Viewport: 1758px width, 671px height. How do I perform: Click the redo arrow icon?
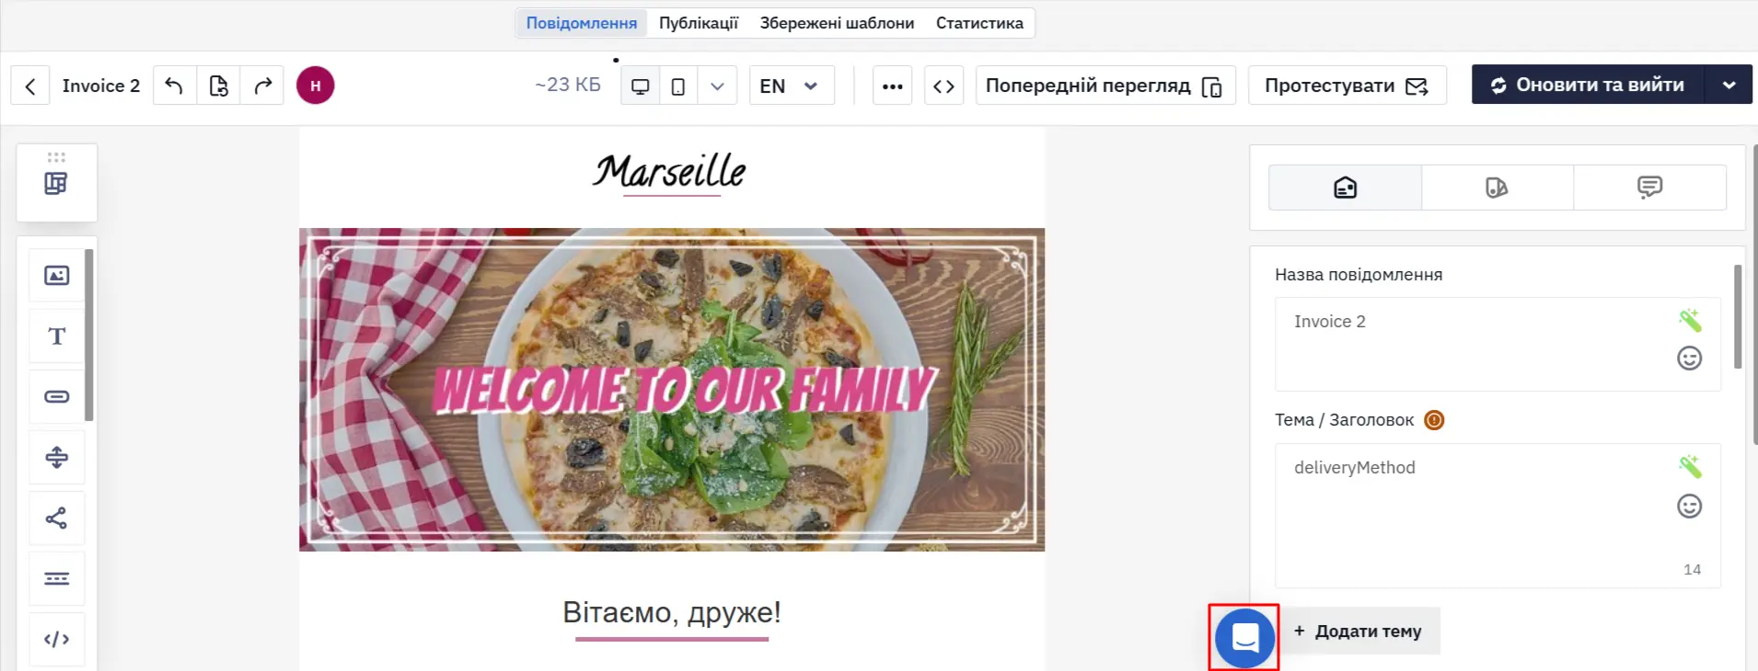pyautogui.click(x=262, y=85)
